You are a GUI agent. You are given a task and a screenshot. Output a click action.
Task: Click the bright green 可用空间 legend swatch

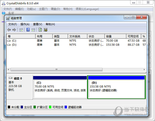coord(50,107)
